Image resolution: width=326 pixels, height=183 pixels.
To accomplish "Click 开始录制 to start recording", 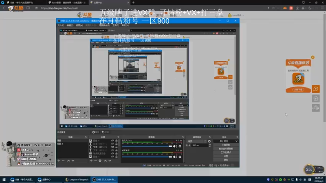I will 226,145.
